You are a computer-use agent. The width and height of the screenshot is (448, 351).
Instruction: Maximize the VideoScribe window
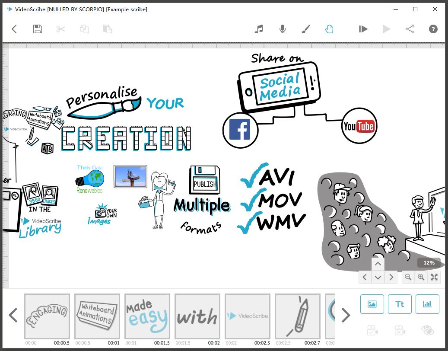pyautogui.click(x=415, y=9)
